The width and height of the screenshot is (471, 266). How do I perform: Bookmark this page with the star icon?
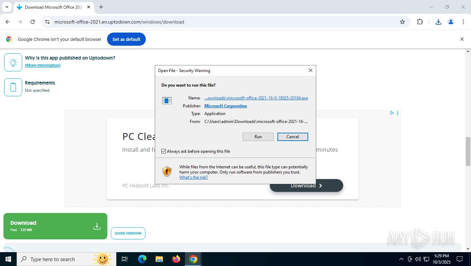coord(402,22)
